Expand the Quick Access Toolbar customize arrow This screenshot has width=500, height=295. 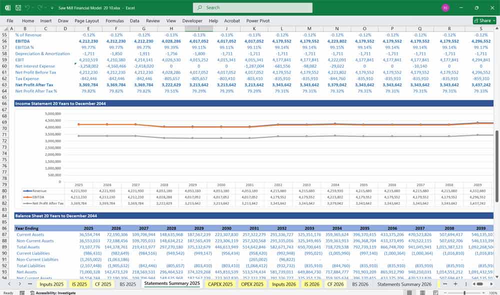51,7
